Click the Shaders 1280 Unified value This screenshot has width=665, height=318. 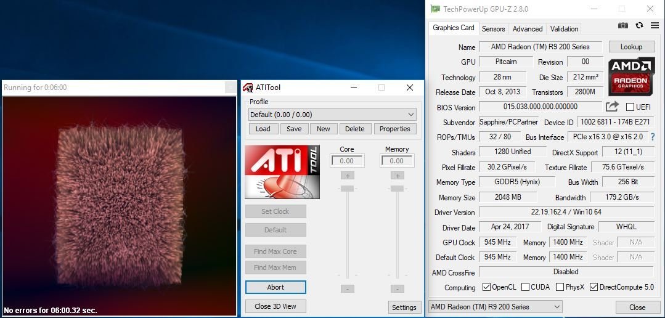(x=512, y=152)
